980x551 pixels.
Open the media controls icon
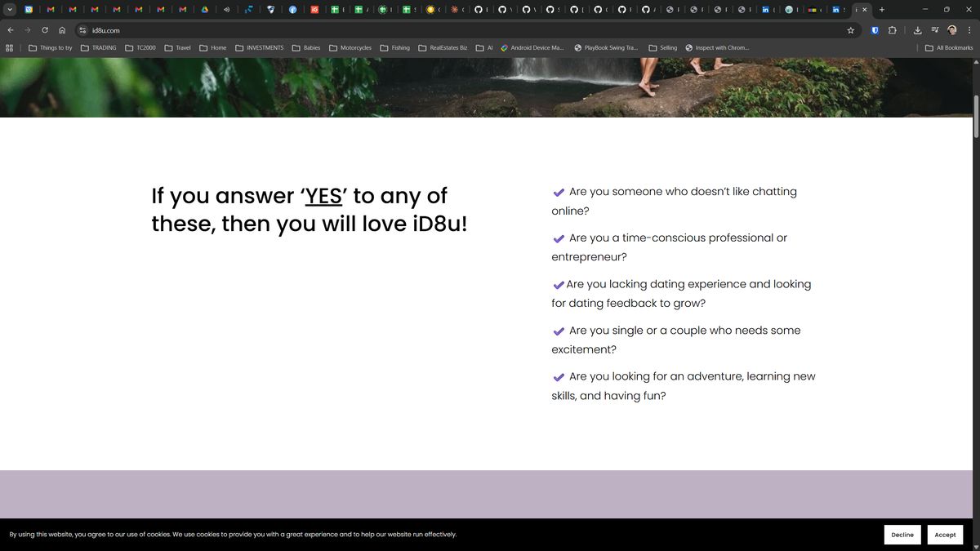935,30
